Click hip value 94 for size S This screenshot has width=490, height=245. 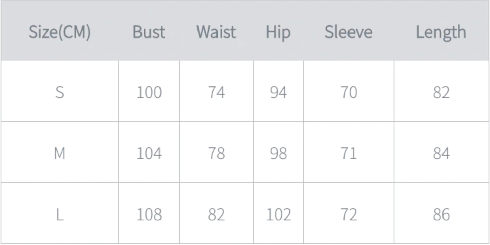coord(278,92)
